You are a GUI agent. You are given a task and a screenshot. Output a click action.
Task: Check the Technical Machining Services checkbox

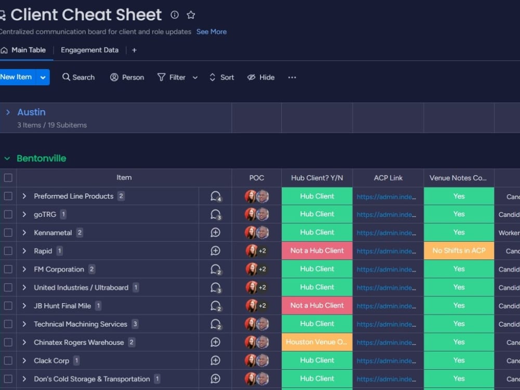point(8,324)
